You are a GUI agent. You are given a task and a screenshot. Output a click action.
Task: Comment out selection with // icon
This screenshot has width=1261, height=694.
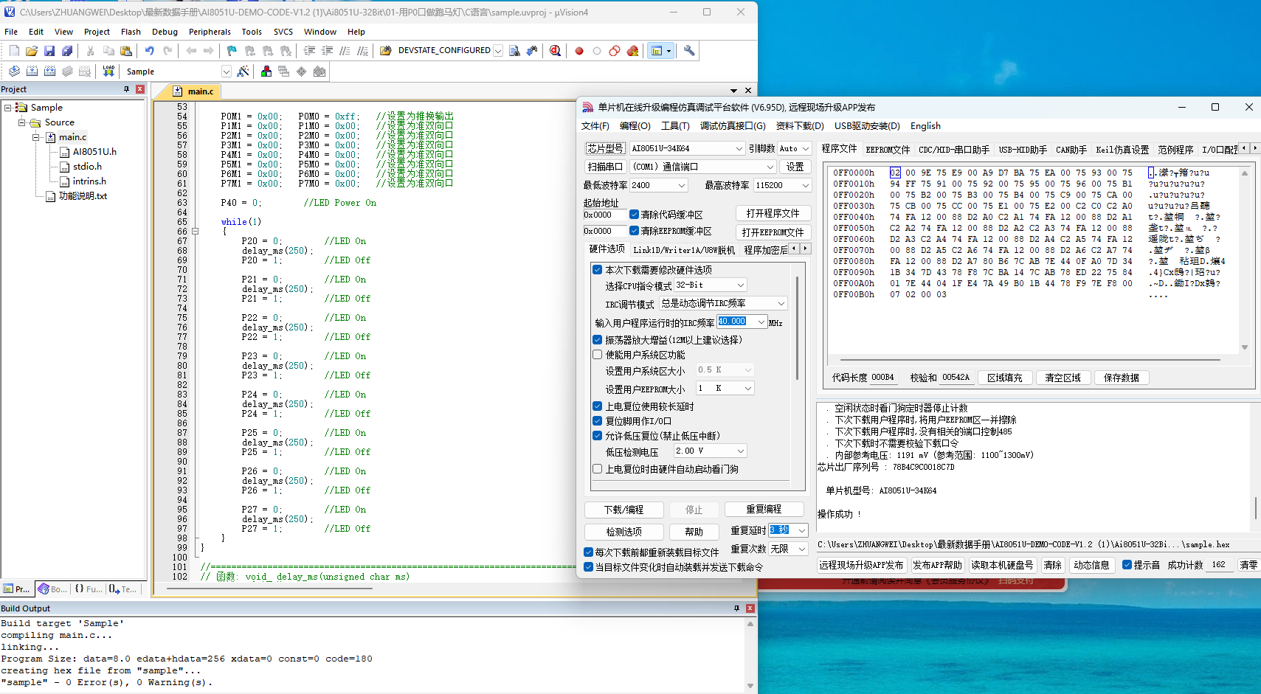345,51
